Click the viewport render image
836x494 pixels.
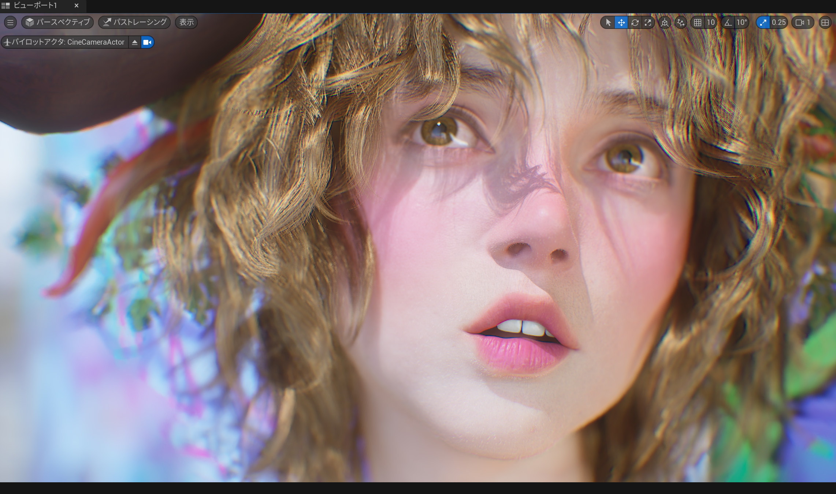pyautogui.click(x=418, y=248)
